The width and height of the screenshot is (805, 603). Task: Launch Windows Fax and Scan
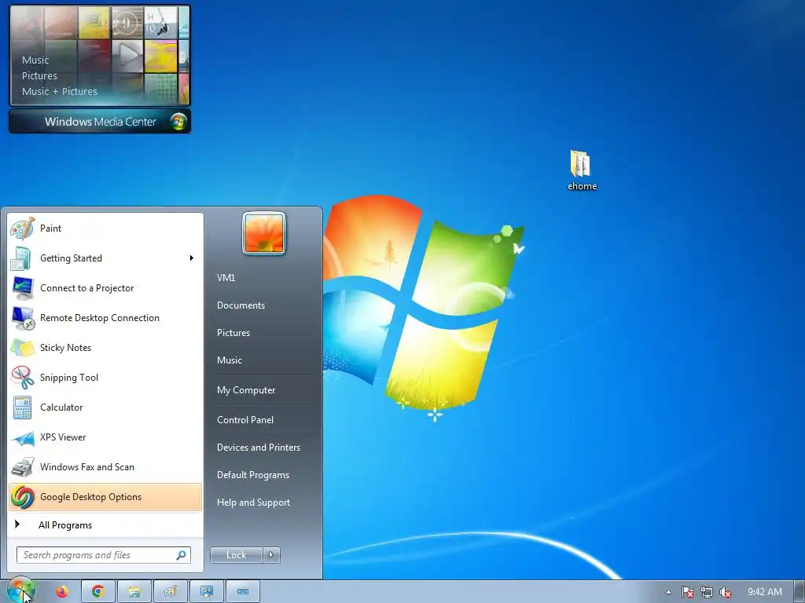105,467
